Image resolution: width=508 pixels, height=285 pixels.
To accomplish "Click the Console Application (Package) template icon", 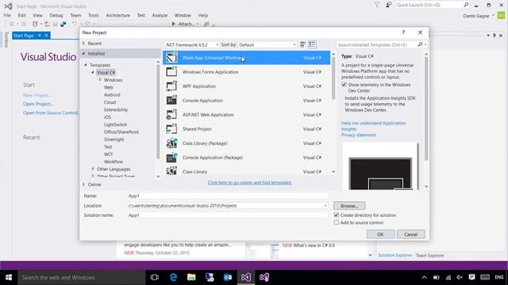I will pos(171,158).
